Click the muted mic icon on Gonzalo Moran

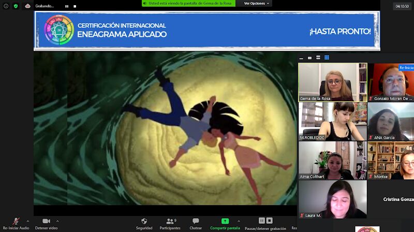pos(371,98)
